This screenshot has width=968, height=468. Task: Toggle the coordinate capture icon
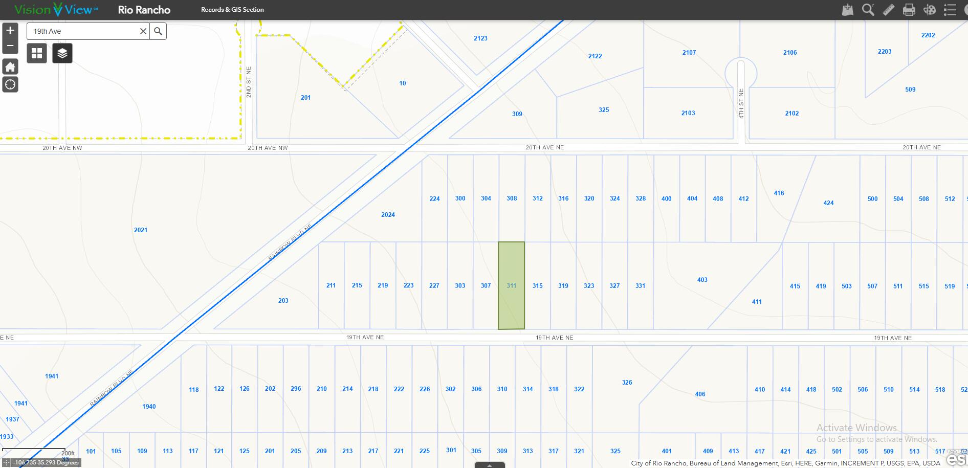coord(6,462)
